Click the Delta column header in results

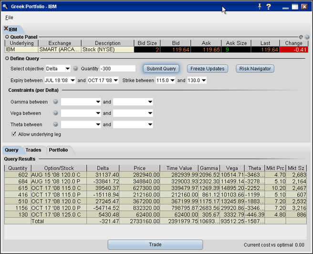pyautogui.click(x=103, y=168)
